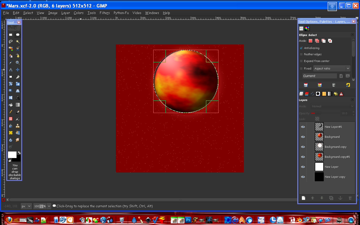Select the Clone stamp tool
This screenshot has width=360, height=225.
click(x=18, y=126)
